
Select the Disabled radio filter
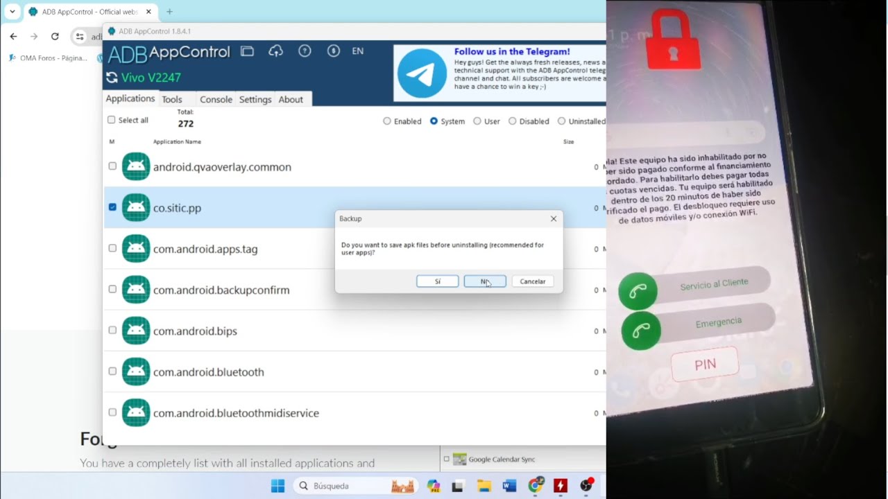tap(513, 121)
